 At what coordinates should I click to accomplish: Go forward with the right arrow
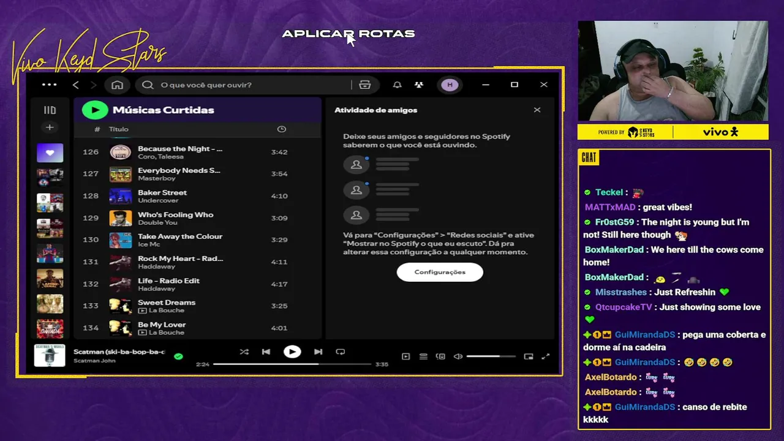click(x=93, y=85)
